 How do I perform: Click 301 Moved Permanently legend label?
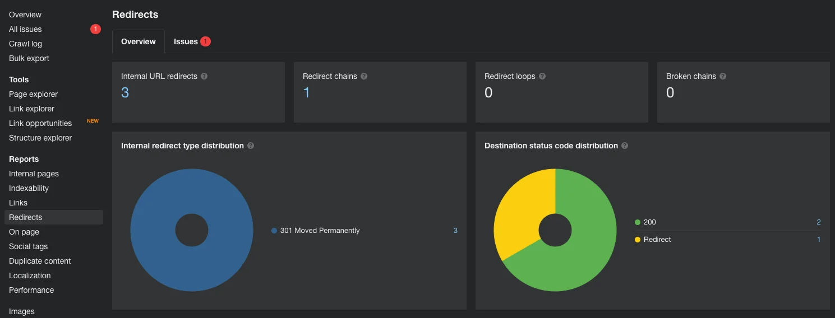coord(320,231)
